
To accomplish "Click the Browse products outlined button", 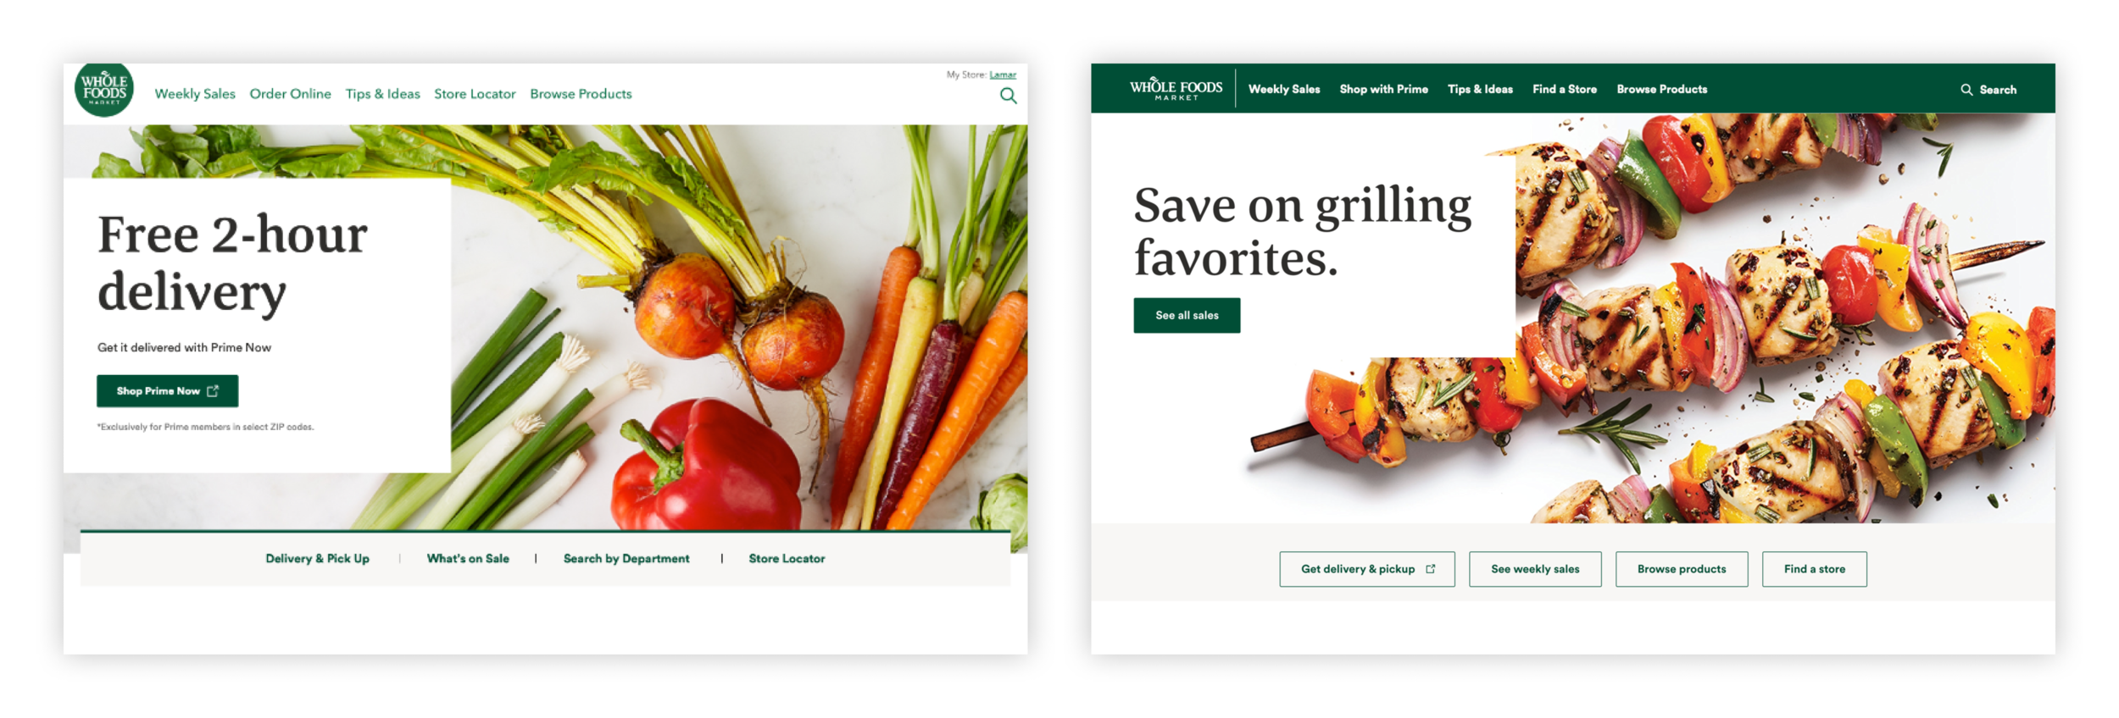I will click(1682, 569).
